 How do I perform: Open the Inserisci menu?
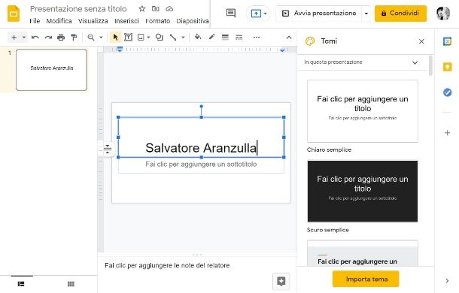coord(126,21)
